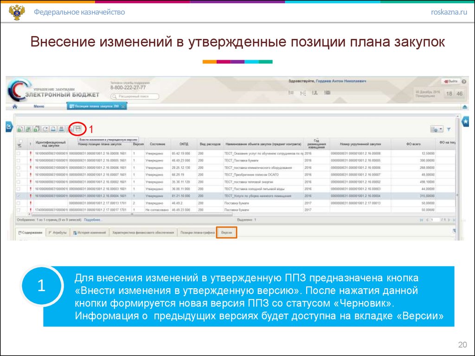Click the messages header icon
475x356 pixels.
coord(327,93)
